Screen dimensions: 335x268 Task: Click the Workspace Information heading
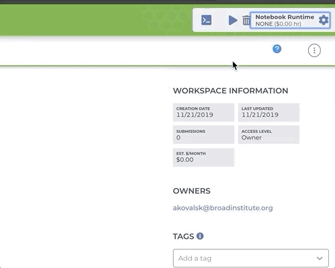(231, 91)
